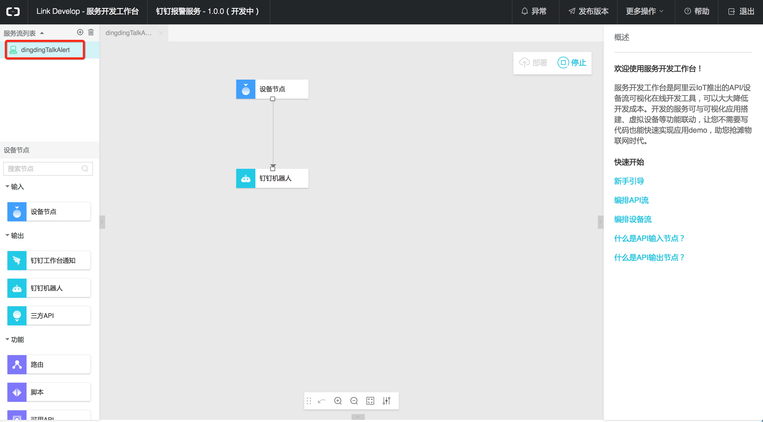
Task: Open 帮助 help
Action: pos(697,12)
